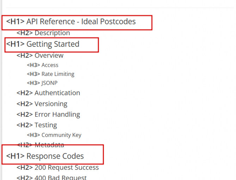
Task: Select the Description H2 entry
Action: point(43,33)
